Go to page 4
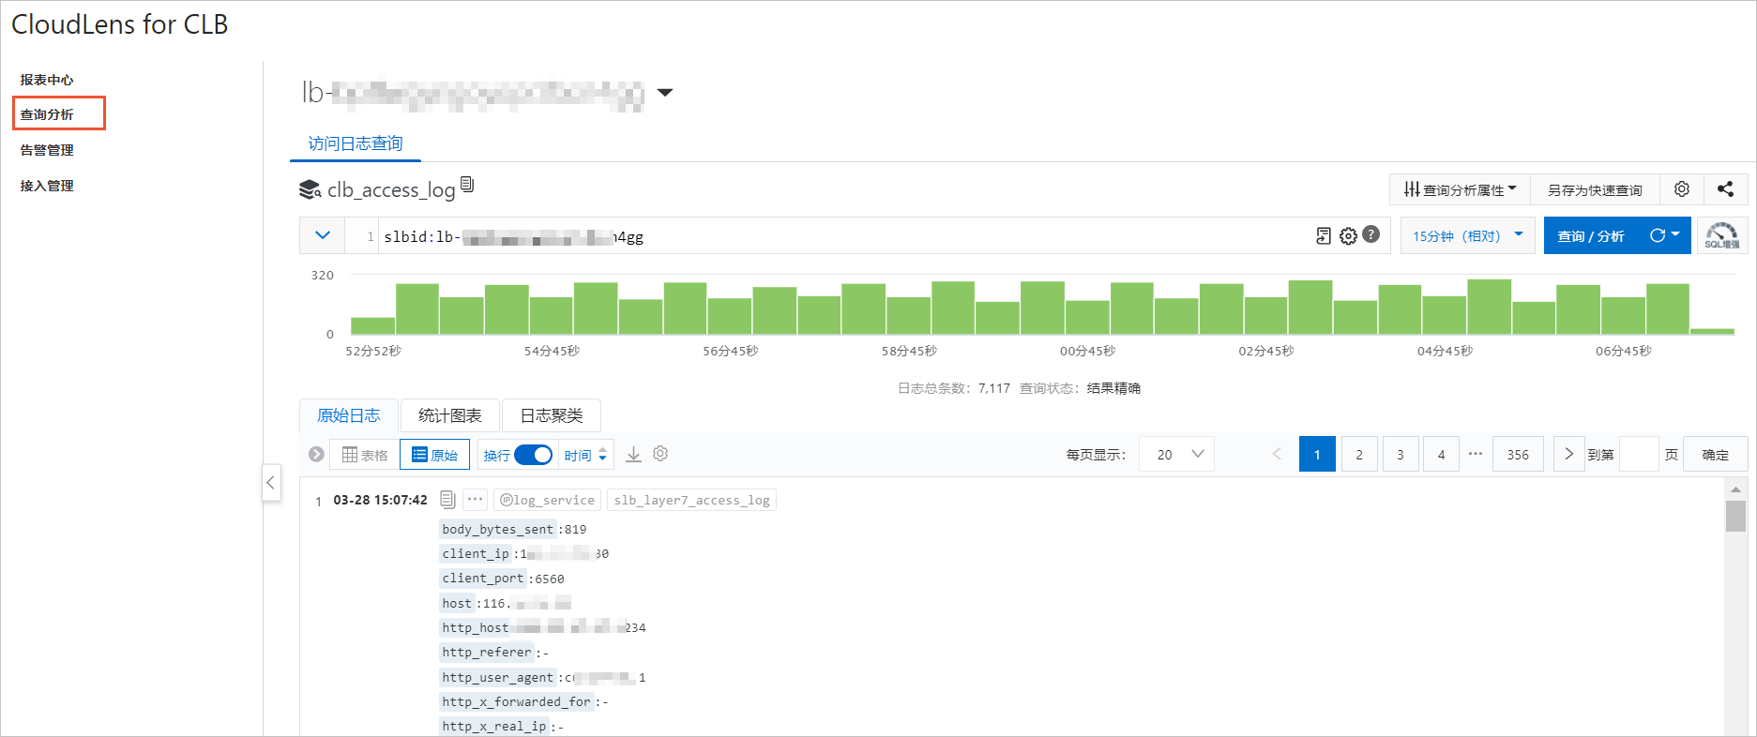 (x=1442, y=454)
